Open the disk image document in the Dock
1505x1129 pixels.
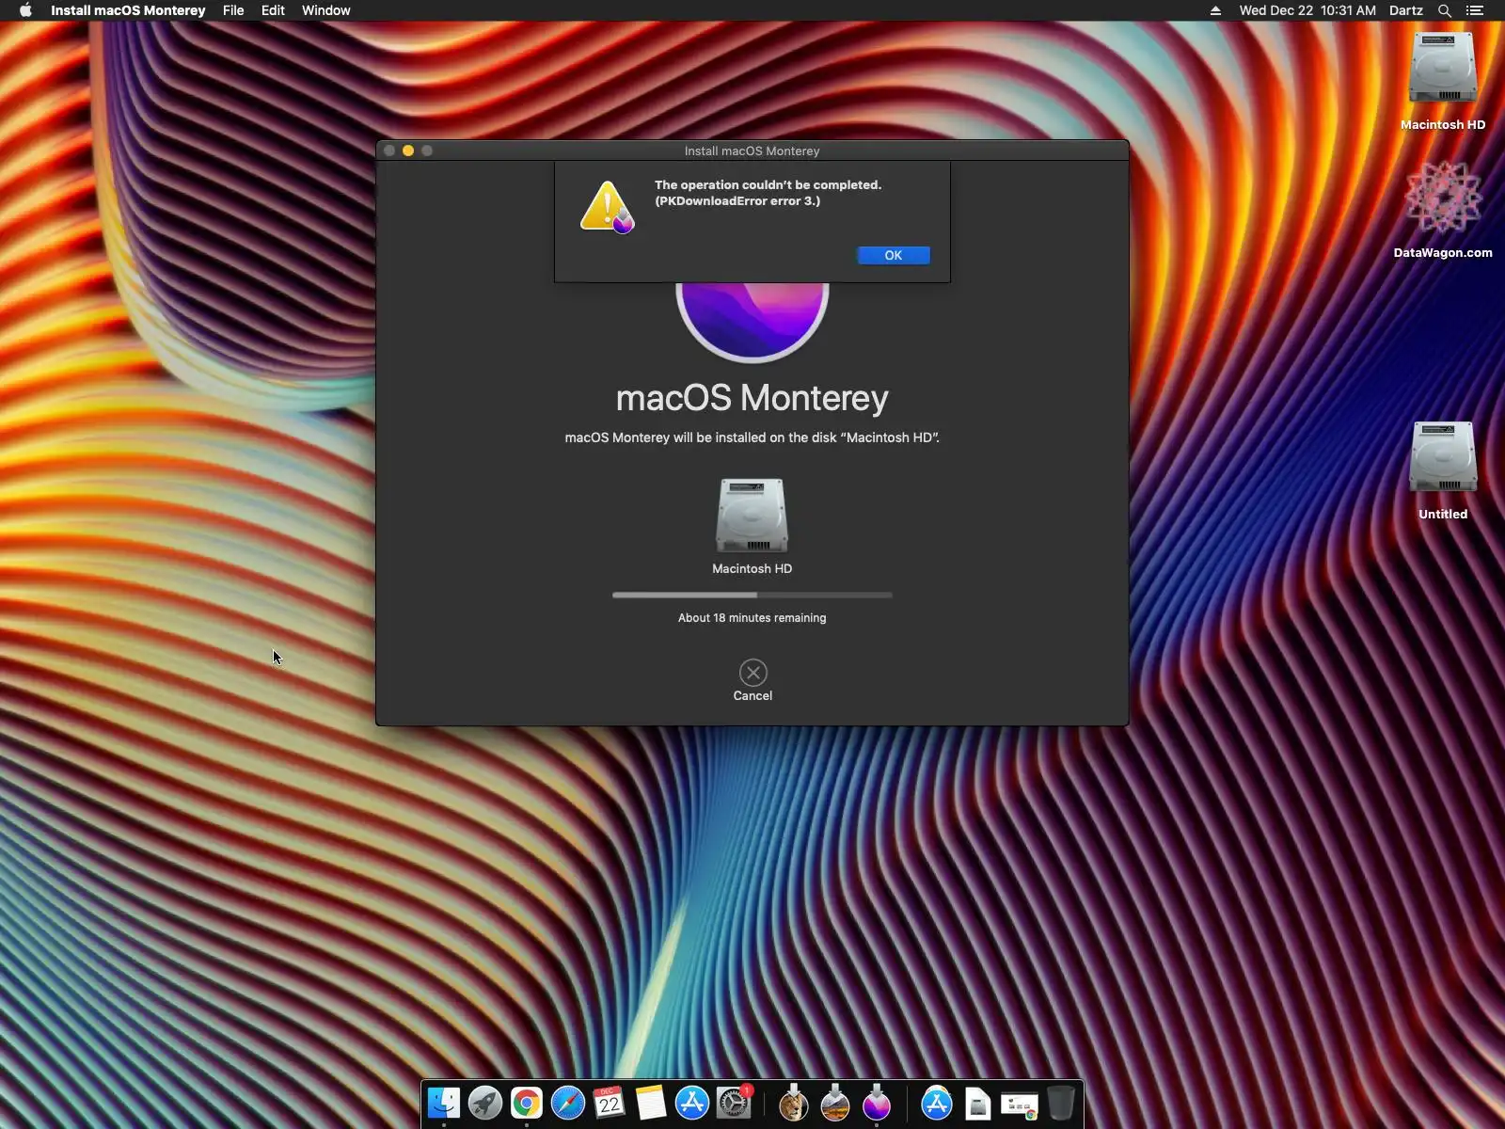tap(978, 1104)
